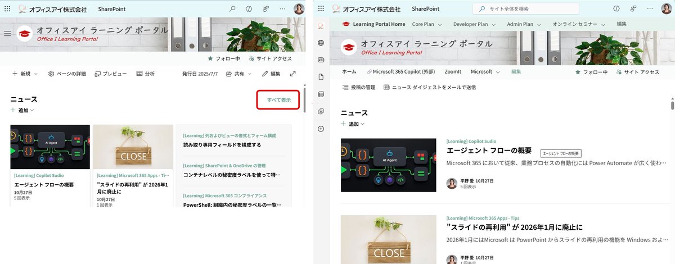Open the profile avatar in left window
675x264 pixels.
pyautogui.click(x=299, y=9)
